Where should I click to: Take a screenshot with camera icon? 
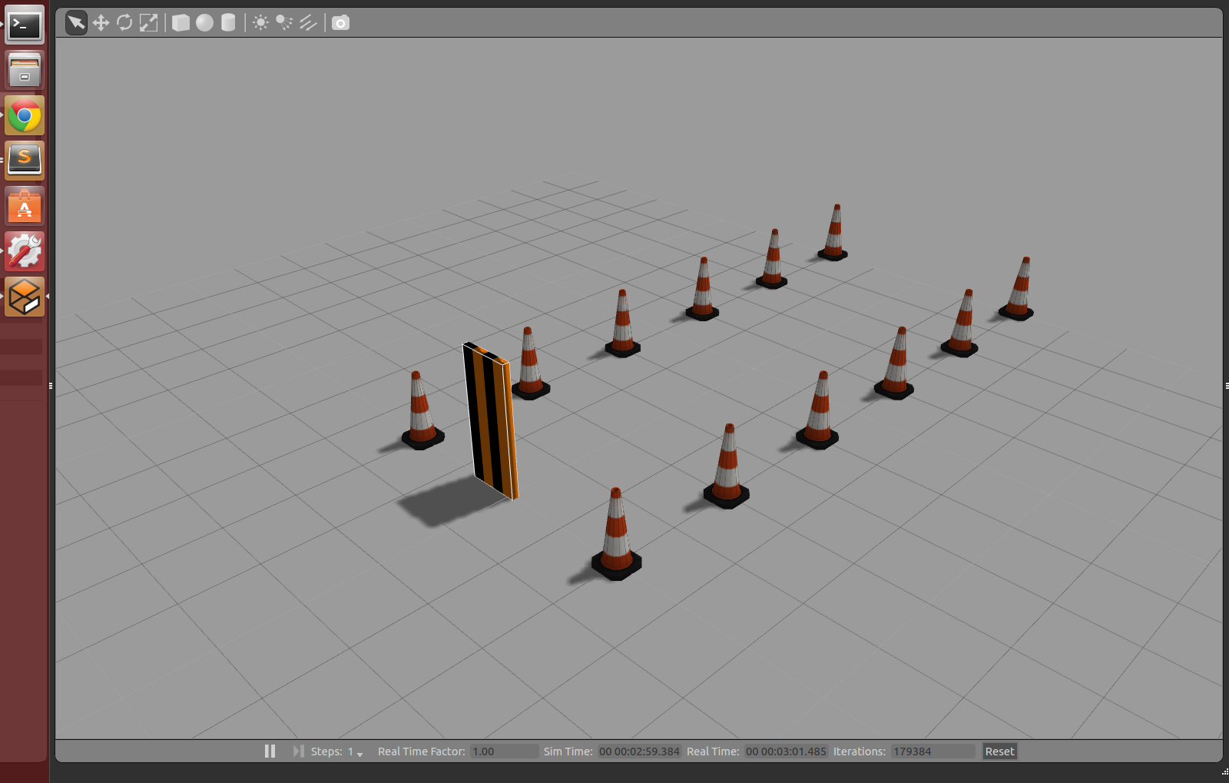coord(340,23)
